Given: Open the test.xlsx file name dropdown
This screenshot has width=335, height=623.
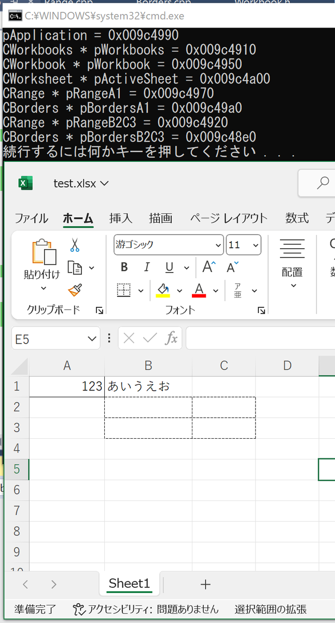Looking at the screenshot, I should [81, 183].
